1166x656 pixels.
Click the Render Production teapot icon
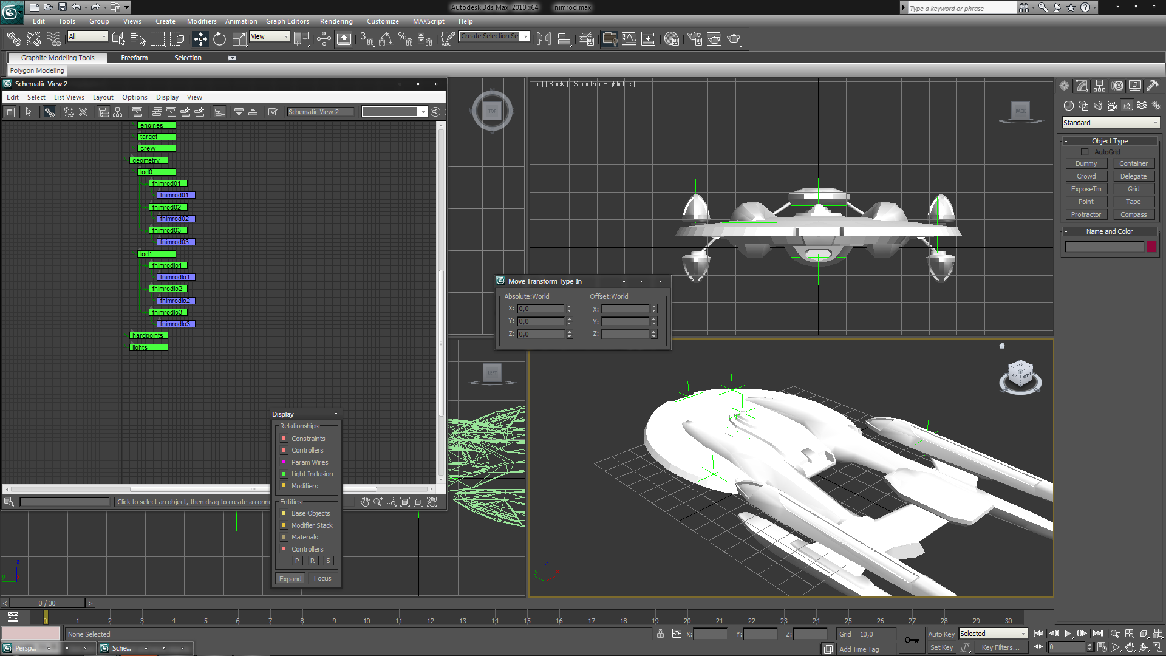[x=734, y=39]
